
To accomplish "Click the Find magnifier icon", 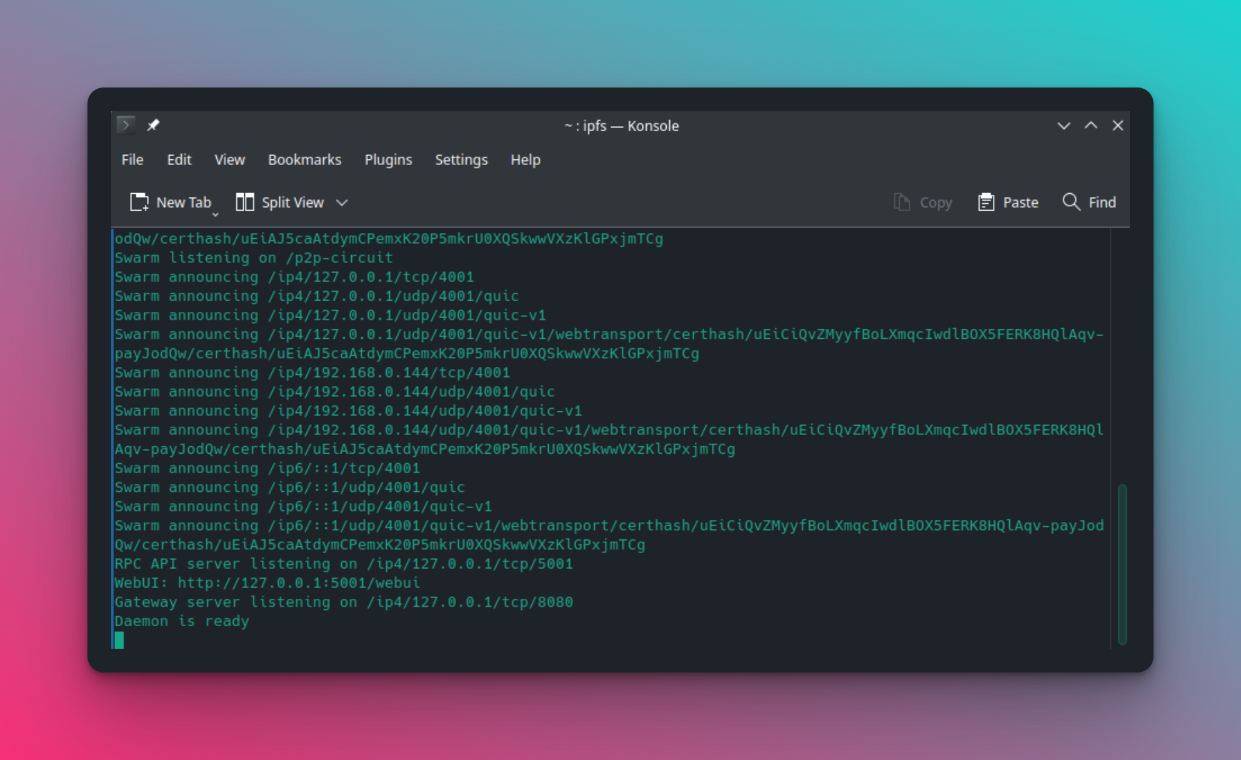I will pos(1071,202).
